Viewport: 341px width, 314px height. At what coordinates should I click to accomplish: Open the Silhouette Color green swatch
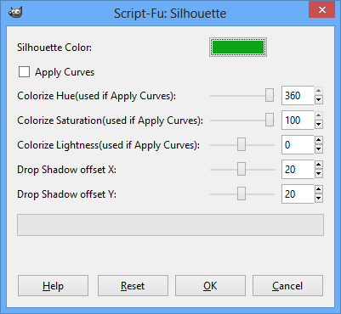click(x=238, y=48)
